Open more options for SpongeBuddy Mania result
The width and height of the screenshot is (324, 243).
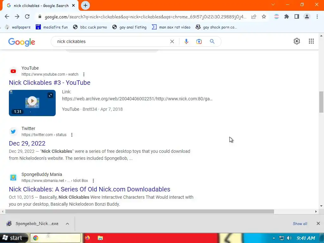tap(93, 181)
